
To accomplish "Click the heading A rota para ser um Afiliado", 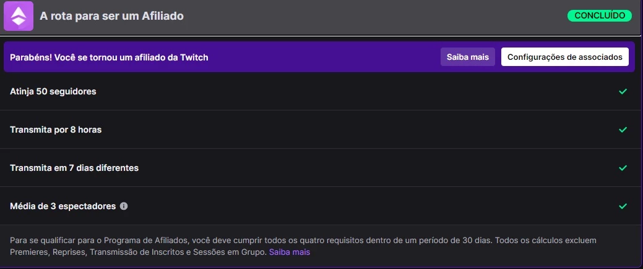I will click(111, 16).
